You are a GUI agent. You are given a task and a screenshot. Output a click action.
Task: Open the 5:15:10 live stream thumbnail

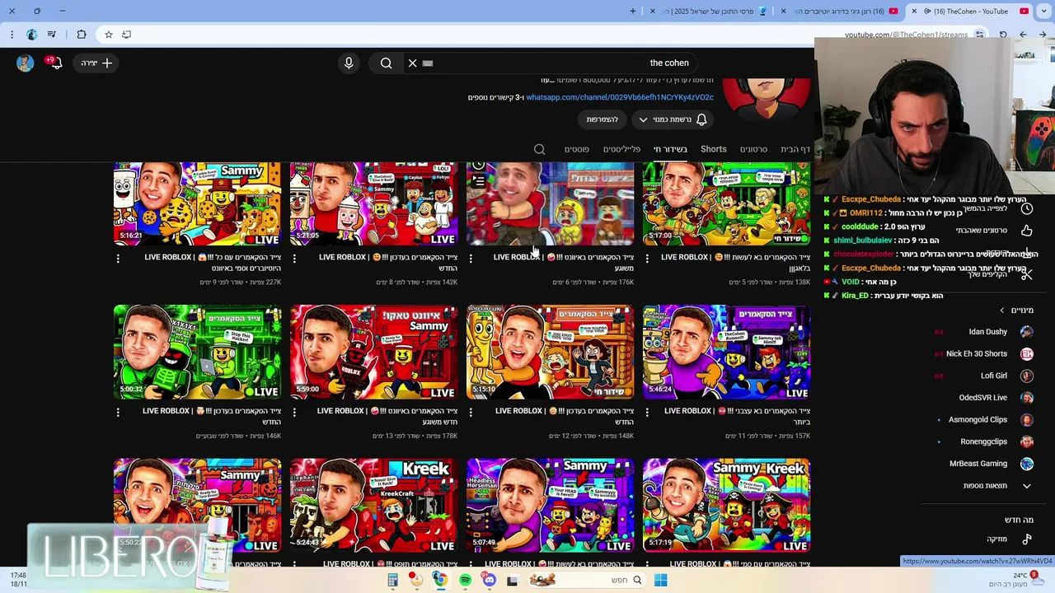(x=550, y=353)
